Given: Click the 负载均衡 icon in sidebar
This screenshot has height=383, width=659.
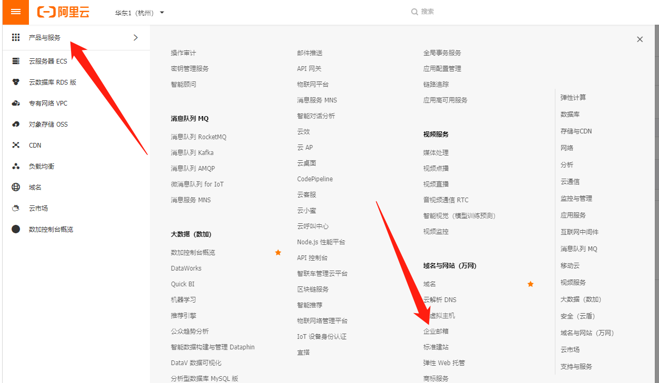Looking at the screenshot, I should coord(16,167).
